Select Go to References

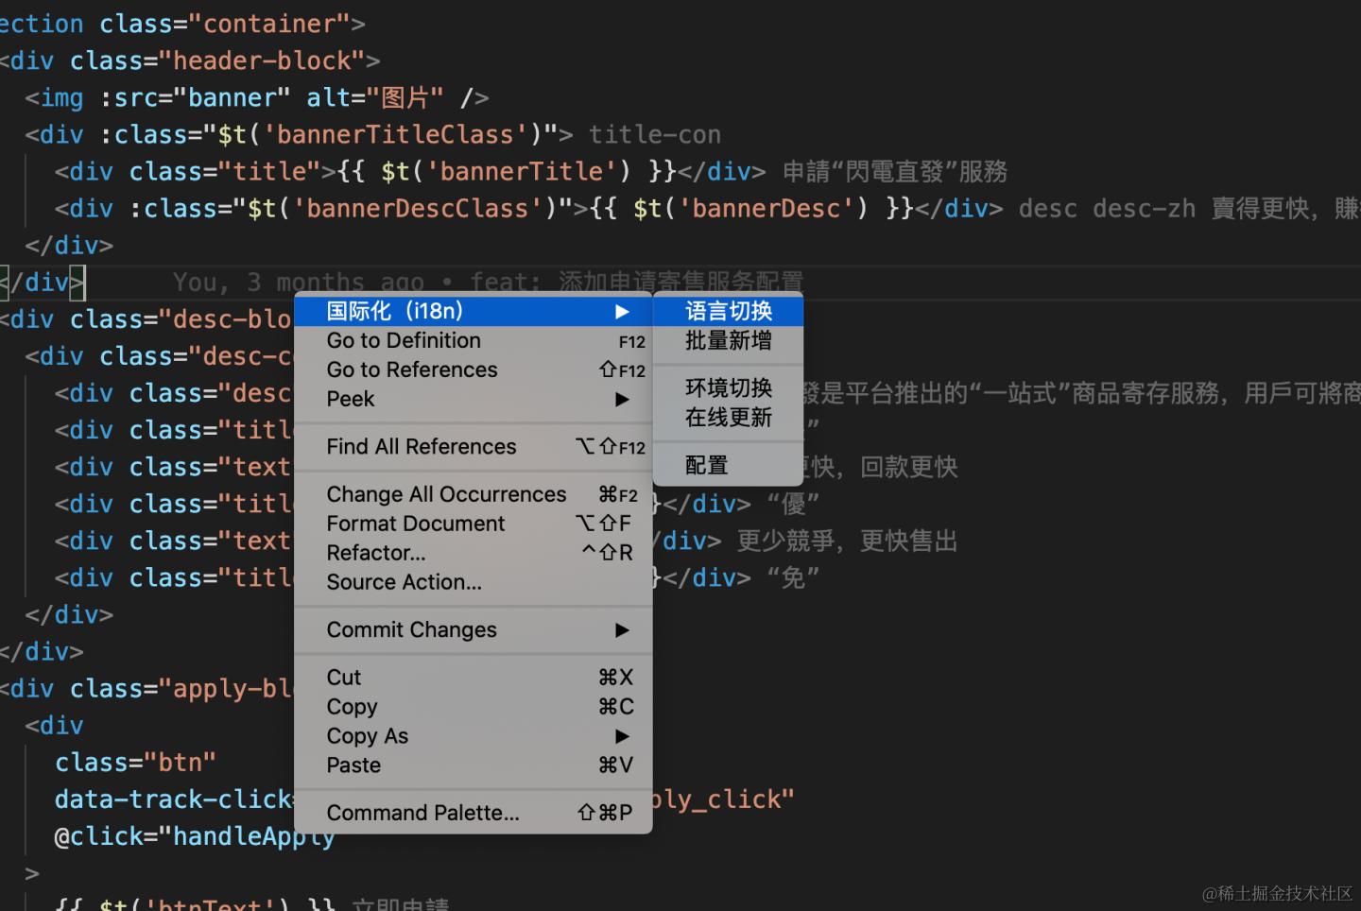pos(411,370)
